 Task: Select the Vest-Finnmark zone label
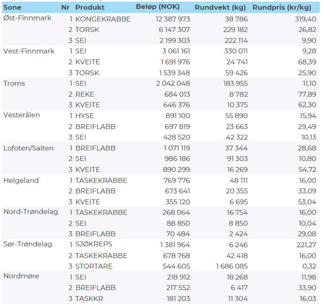pyautogui.click(x=29, y=51)
